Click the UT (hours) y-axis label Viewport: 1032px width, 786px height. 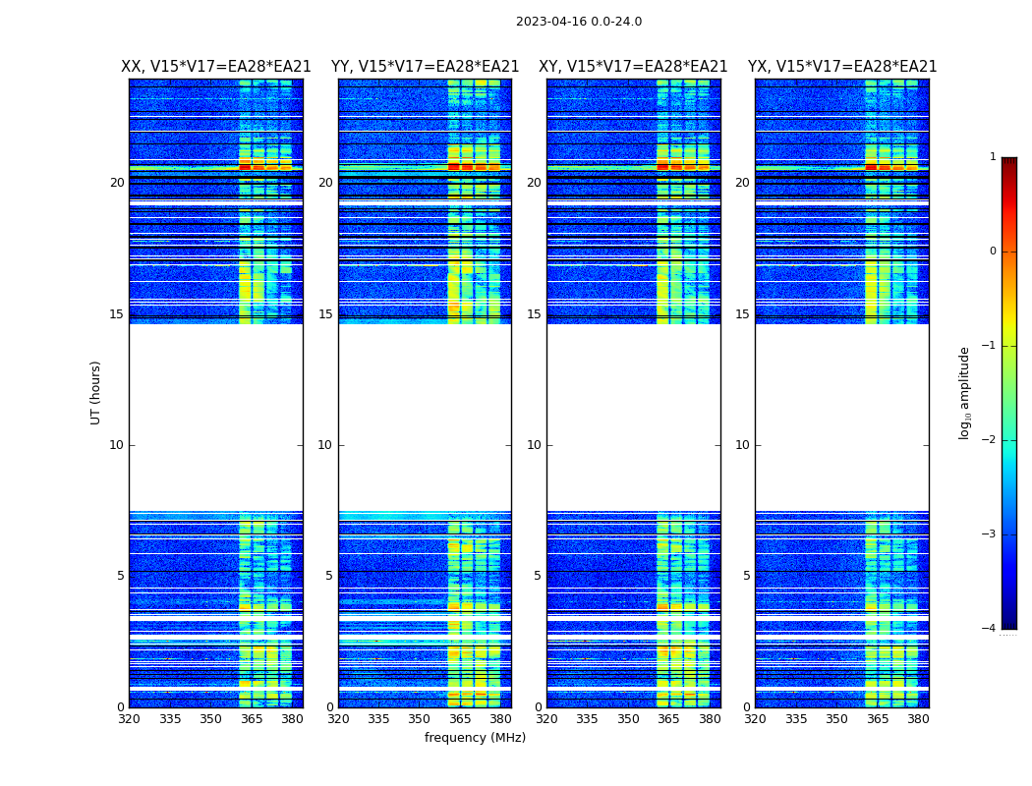[x=95, y=392]
